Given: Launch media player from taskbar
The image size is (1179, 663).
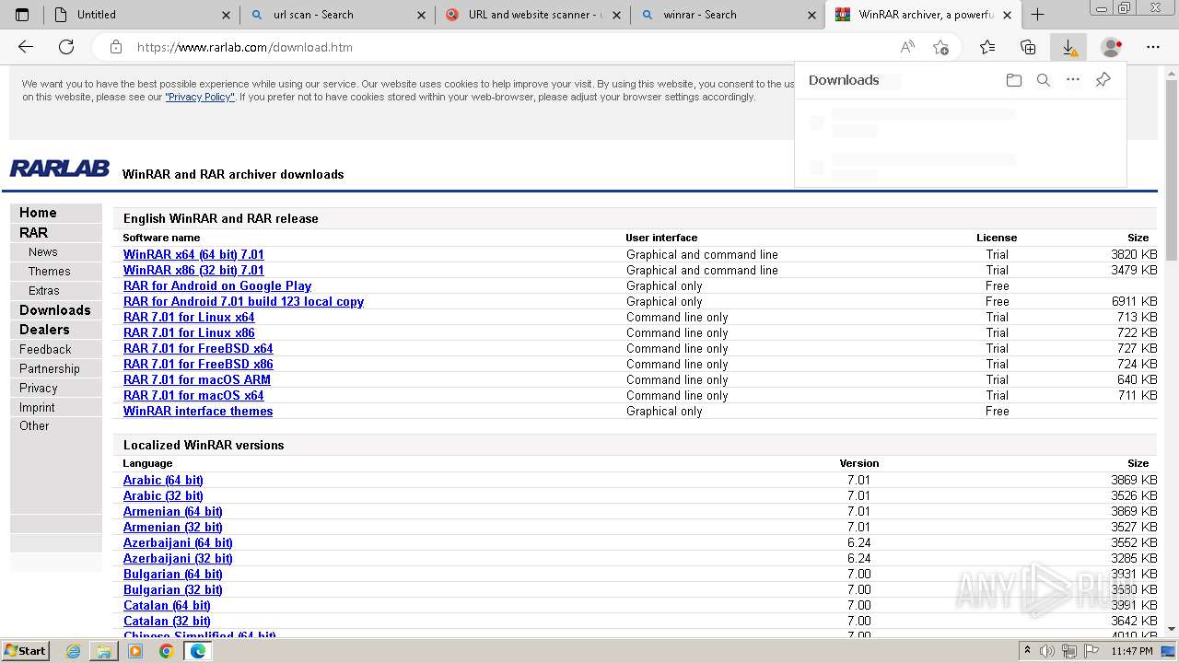Looking at the screenshot, I should 135,651.
